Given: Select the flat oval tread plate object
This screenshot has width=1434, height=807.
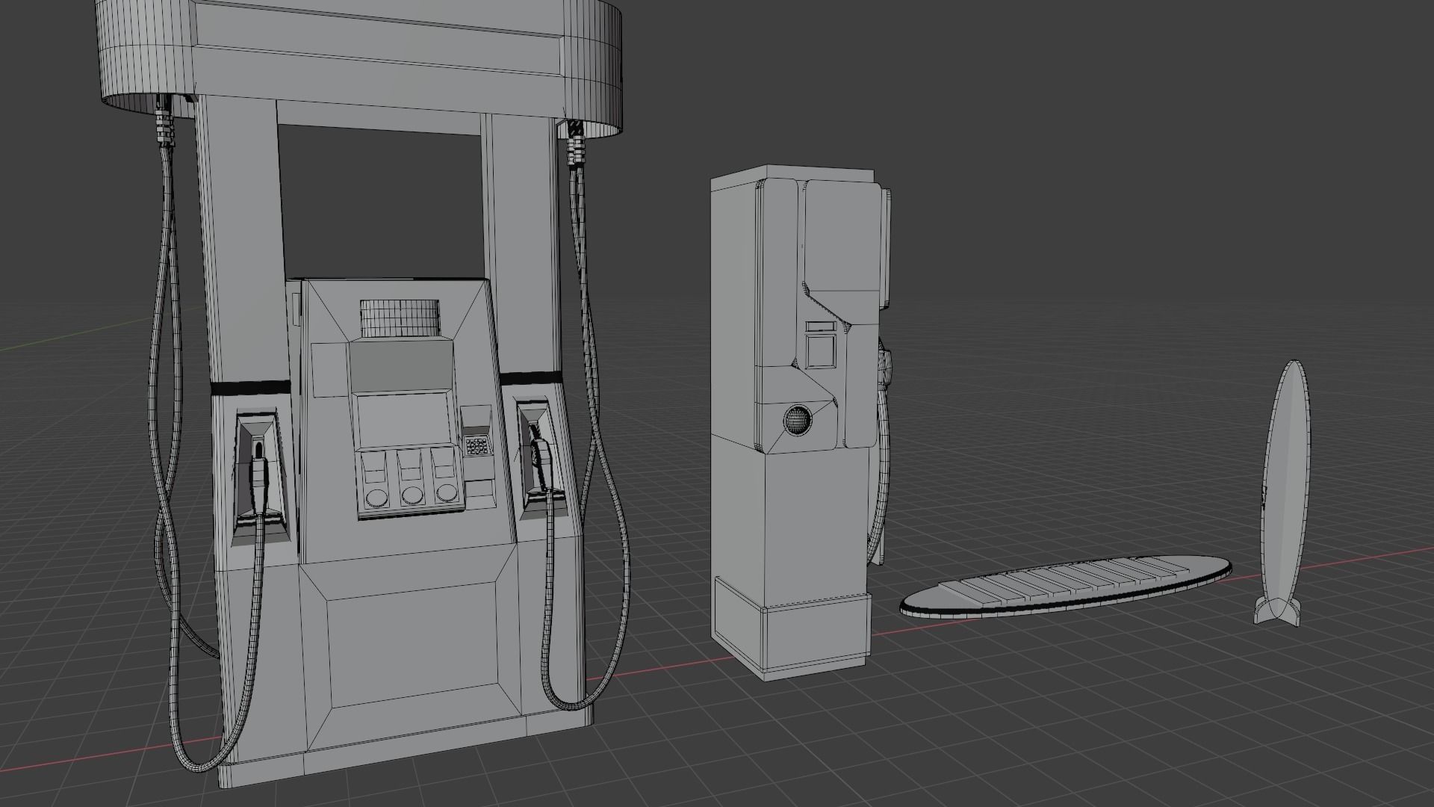Looking at the screenshot, I should [1066, 586].
